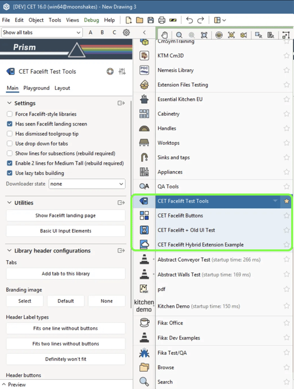Click the Redo arrow icon

click(x=201, y=20)
